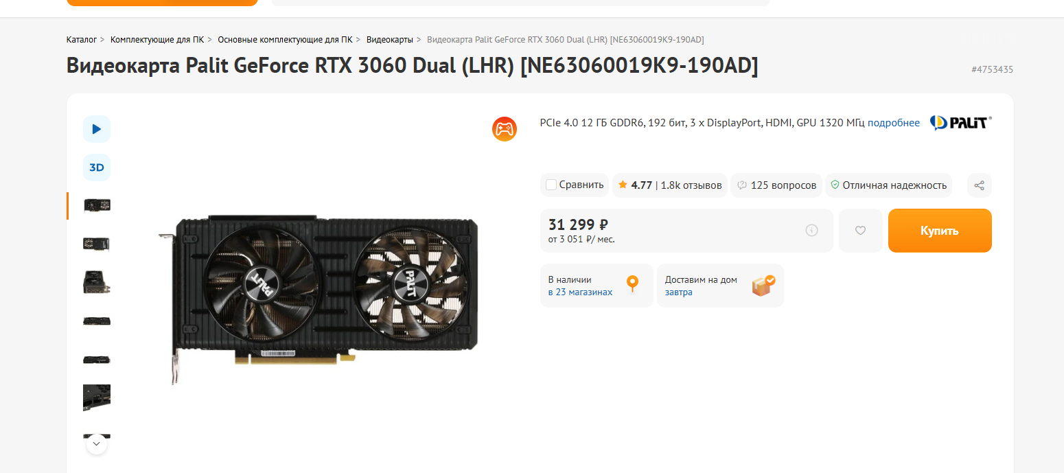Image resolution: width=1064 pixels, height=473 pixels.
Task: Play the product video
Action: click(x=97, y=129)
